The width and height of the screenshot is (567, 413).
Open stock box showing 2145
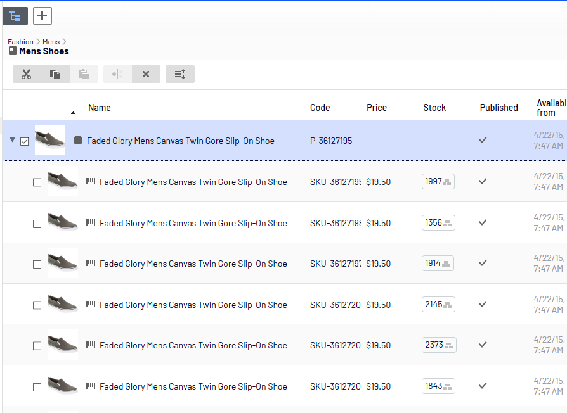coord(438,304)
